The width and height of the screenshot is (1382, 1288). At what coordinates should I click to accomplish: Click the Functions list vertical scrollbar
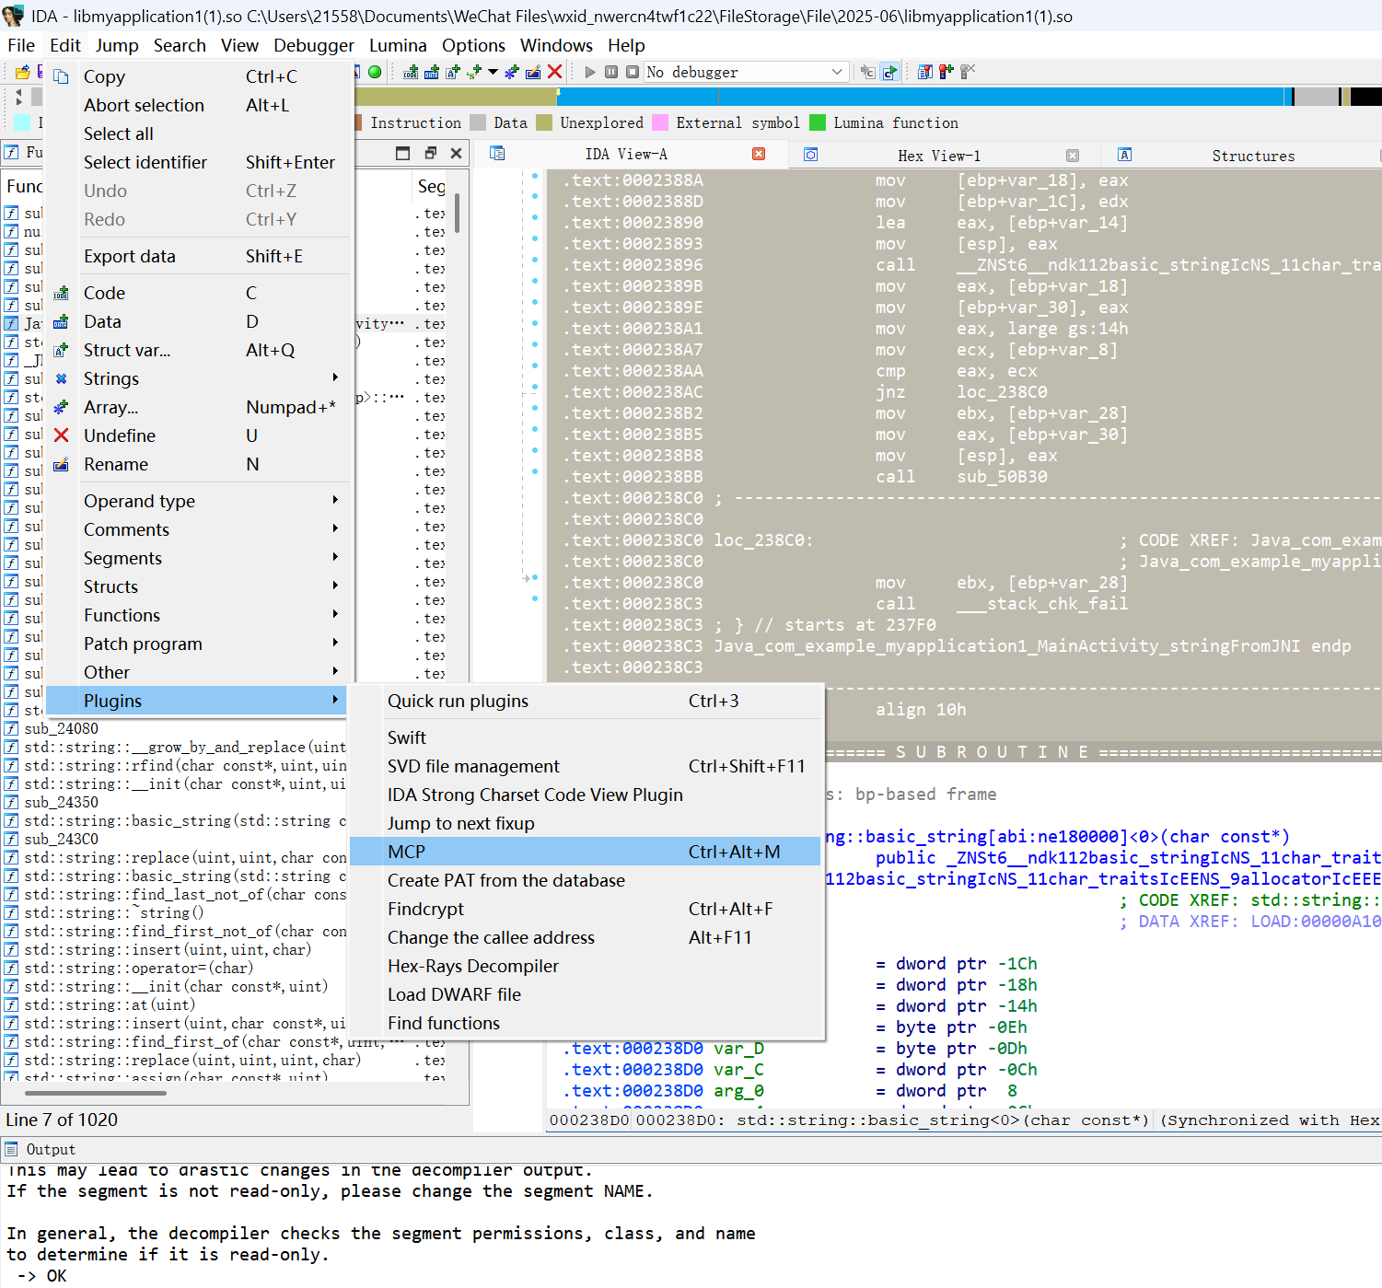pyautogui.click(x=457, y=213)
